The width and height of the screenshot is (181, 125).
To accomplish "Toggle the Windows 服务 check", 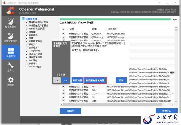I will point(27,67).
